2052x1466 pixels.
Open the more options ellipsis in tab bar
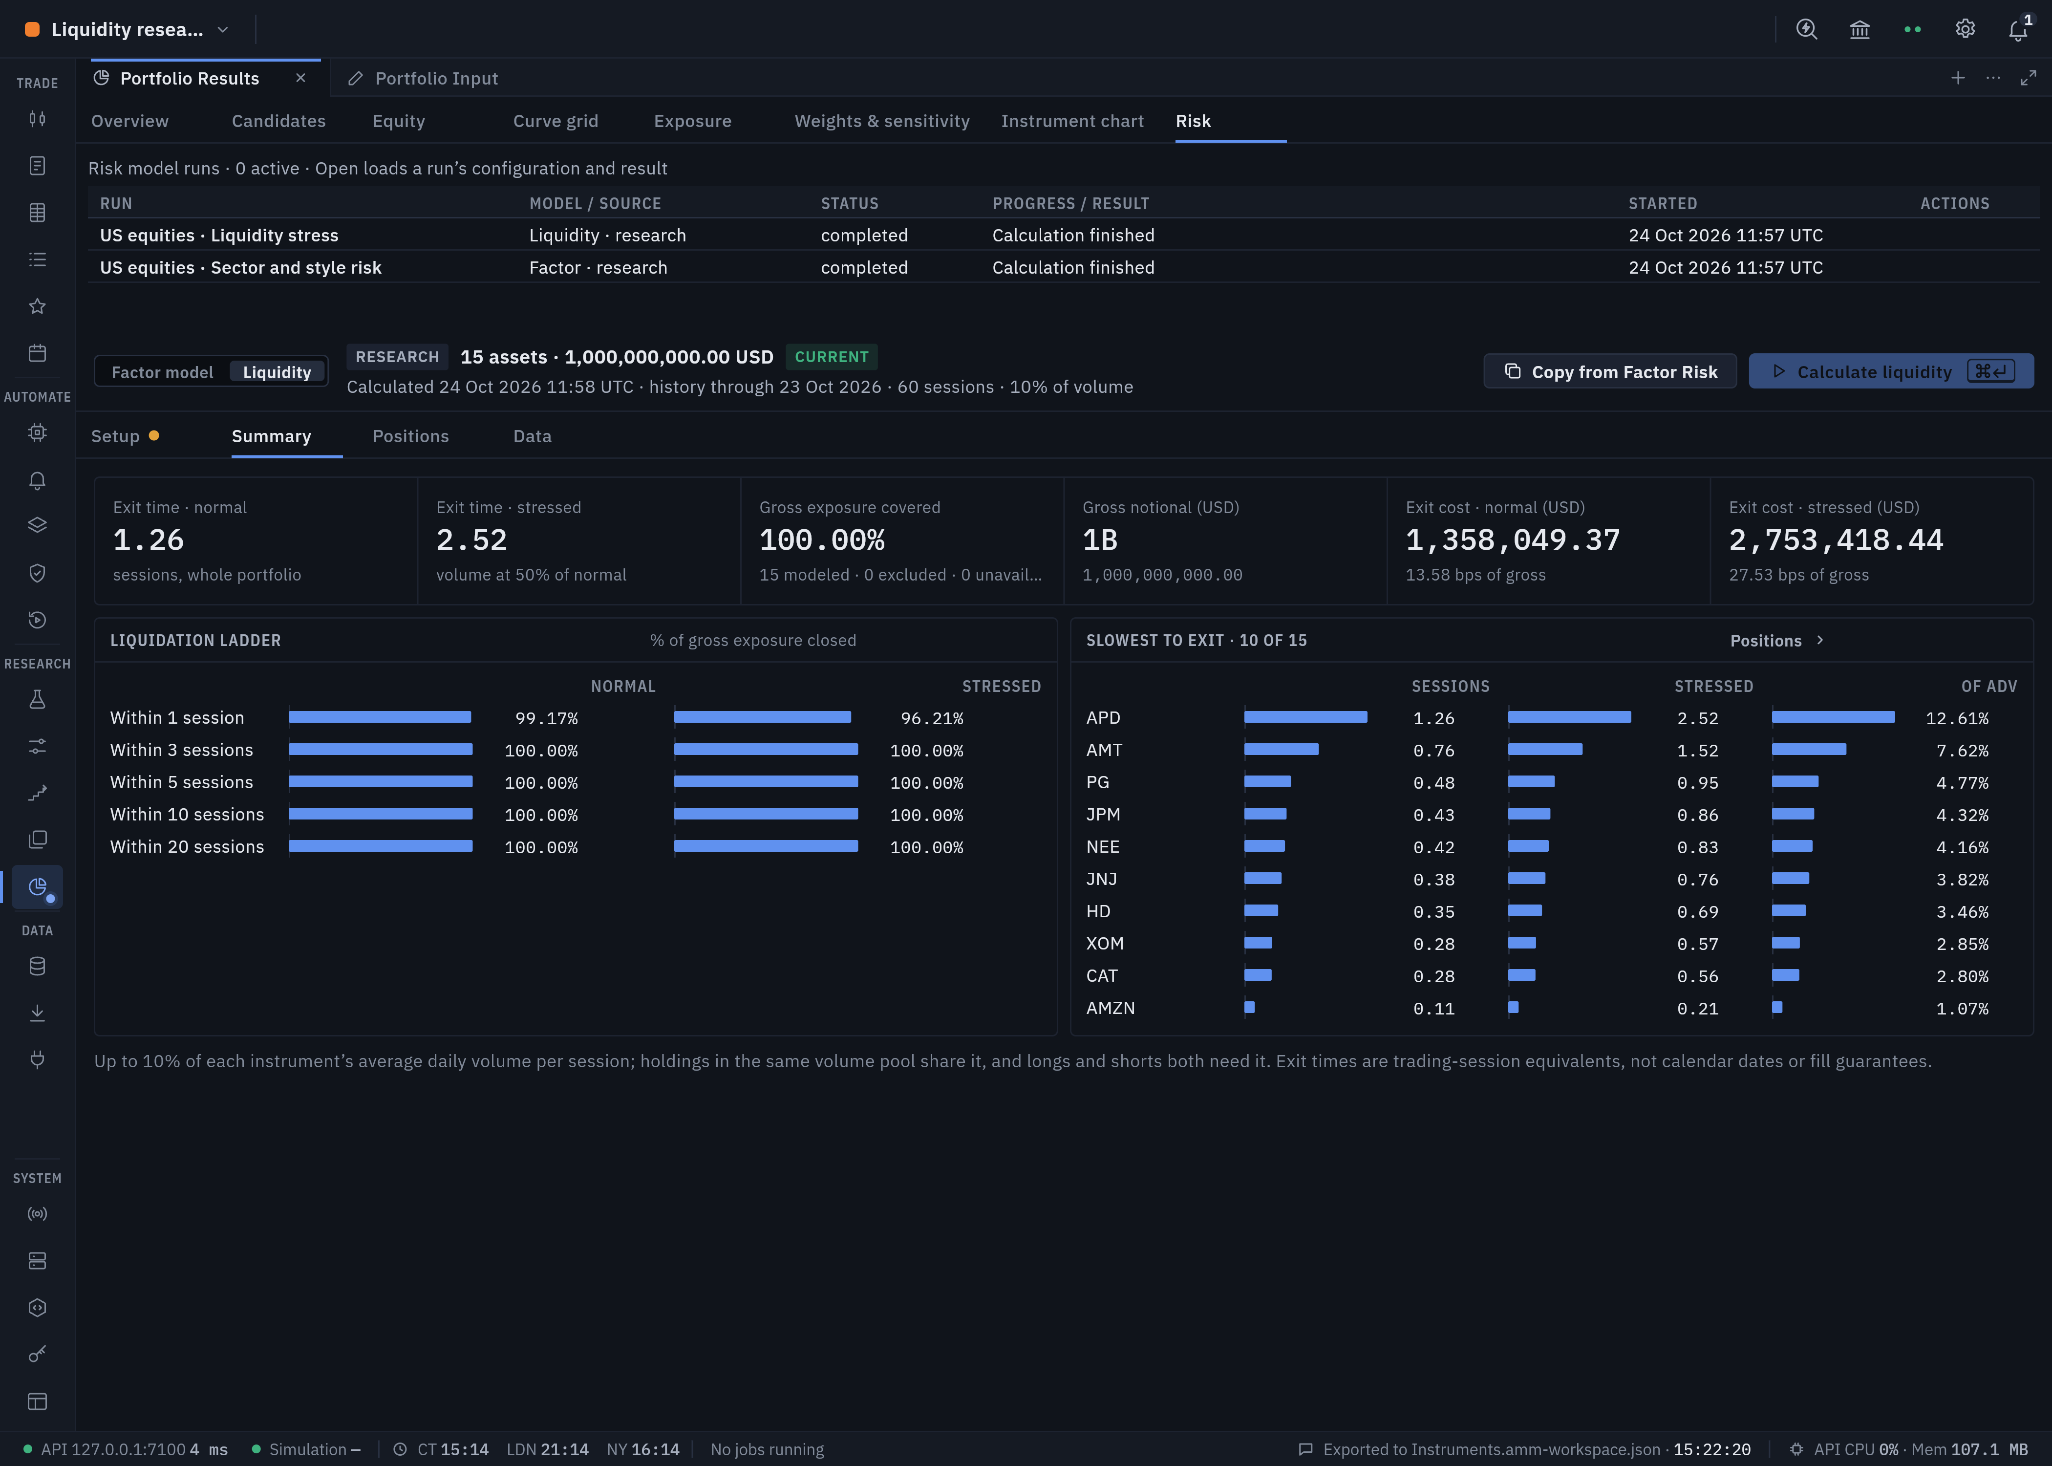click(x=1993, y=79)
